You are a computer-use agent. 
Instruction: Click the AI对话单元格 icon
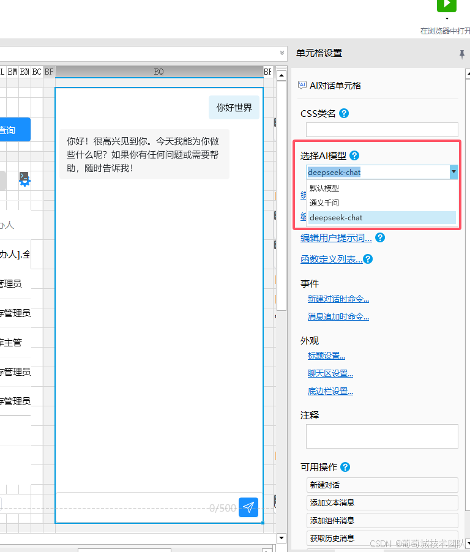(x=302, y=85)
